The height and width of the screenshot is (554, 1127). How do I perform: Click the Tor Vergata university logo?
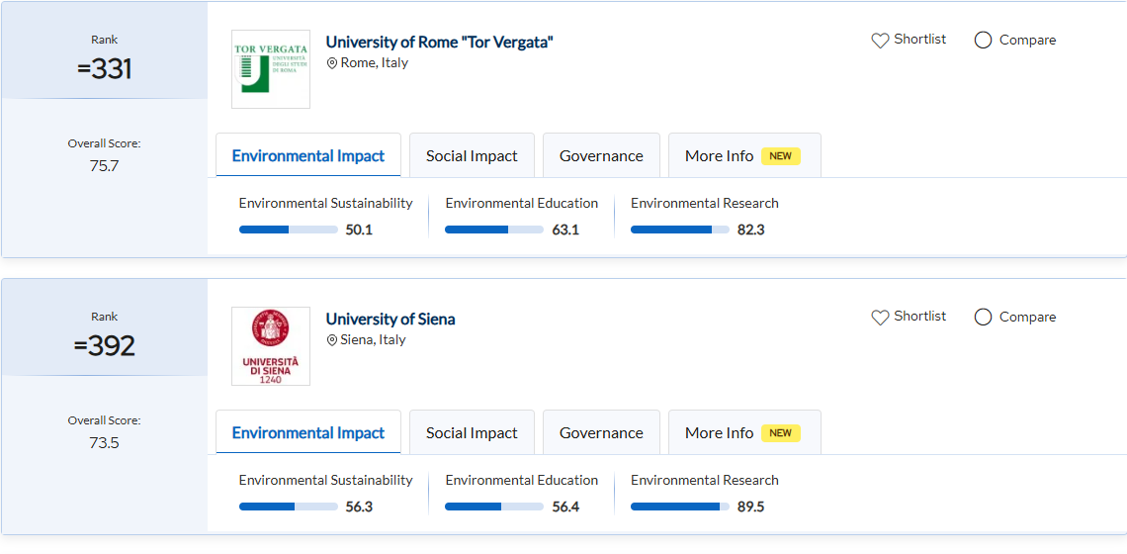click(x=270, y=69)
